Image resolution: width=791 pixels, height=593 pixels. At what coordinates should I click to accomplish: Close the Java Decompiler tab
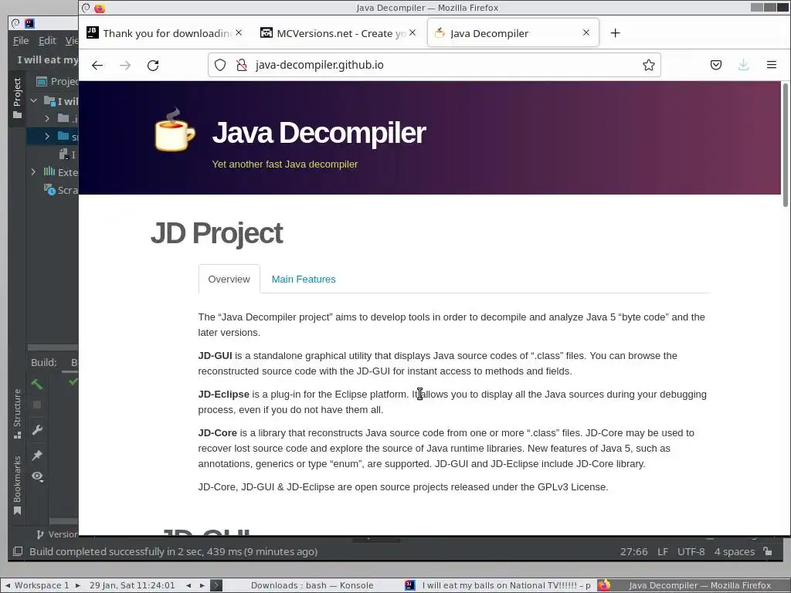(586, 32)
